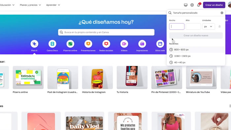Click the aspect ratio lock icon

point(219,26)
